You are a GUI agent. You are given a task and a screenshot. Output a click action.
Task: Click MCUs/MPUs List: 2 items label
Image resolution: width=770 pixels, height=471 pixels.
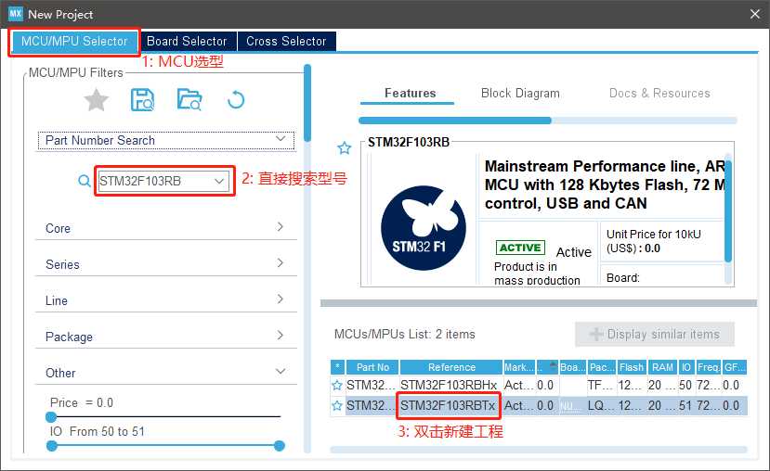pyautogui.click(x=405, y=335)
